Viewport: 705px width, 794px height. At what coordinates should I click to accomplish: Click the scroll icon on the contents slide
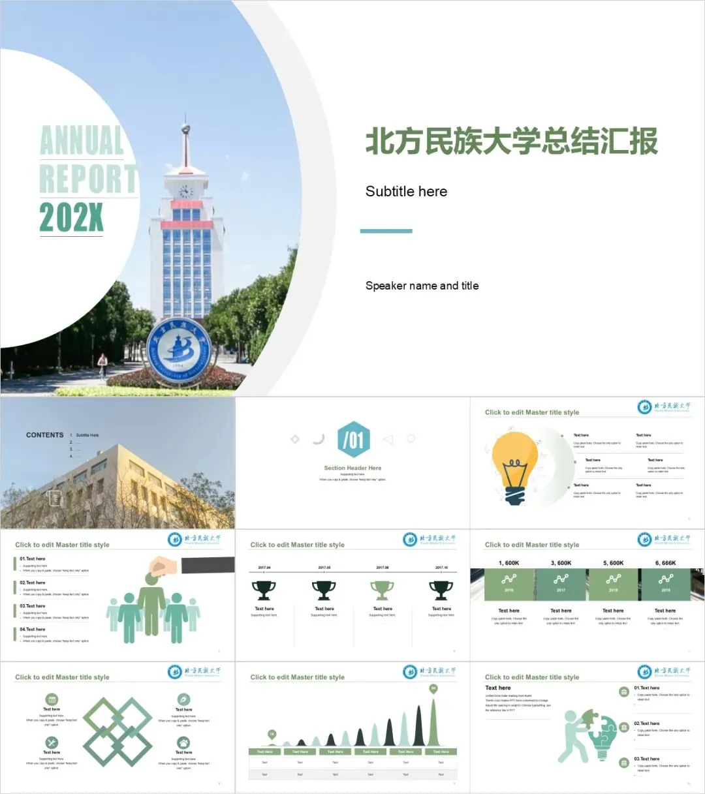click(x=55, y=498)
